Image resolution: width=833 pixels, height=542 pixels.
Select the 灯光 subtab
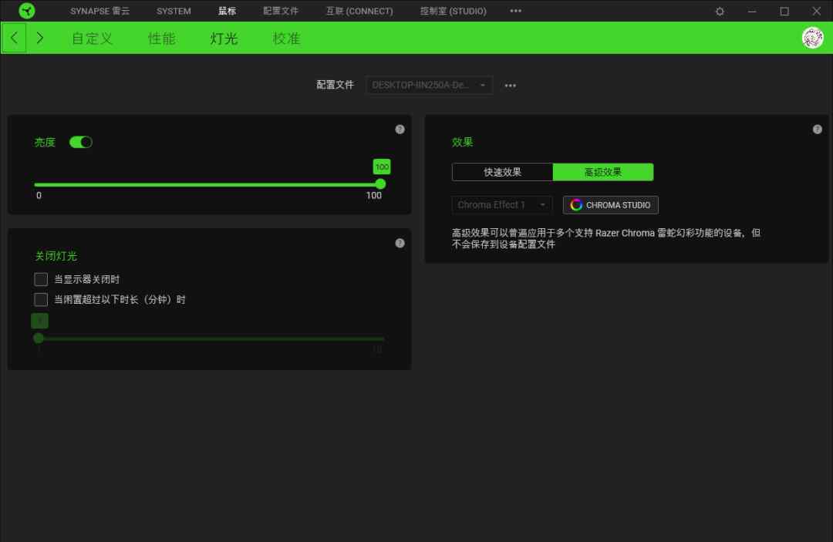[x=224, y=39]
